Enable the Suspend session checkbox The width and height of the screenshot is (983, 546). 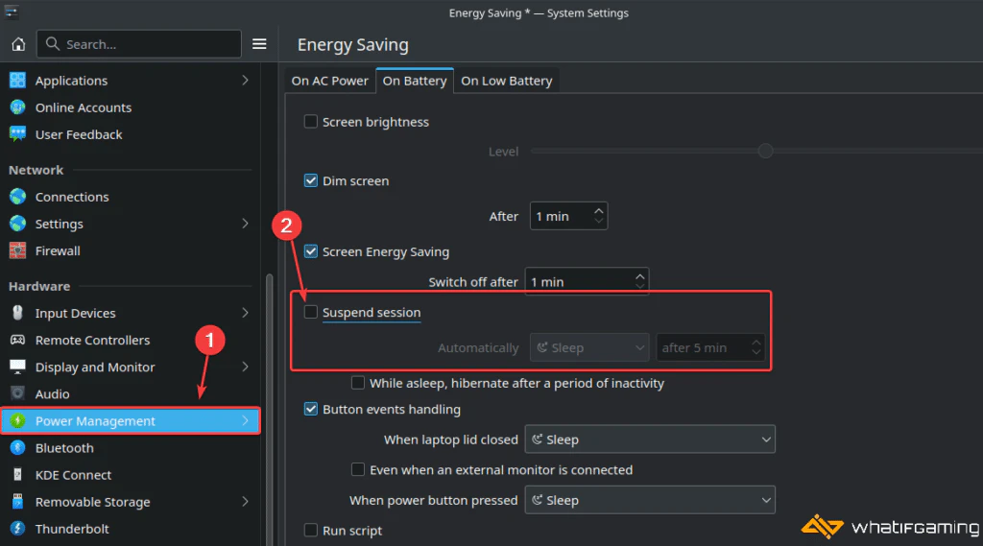click(310, 312)
